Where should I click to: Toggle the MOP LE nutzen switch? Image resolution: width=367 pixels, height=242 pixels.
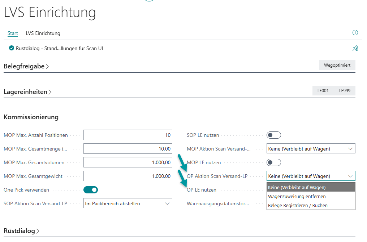click(273, 162)
